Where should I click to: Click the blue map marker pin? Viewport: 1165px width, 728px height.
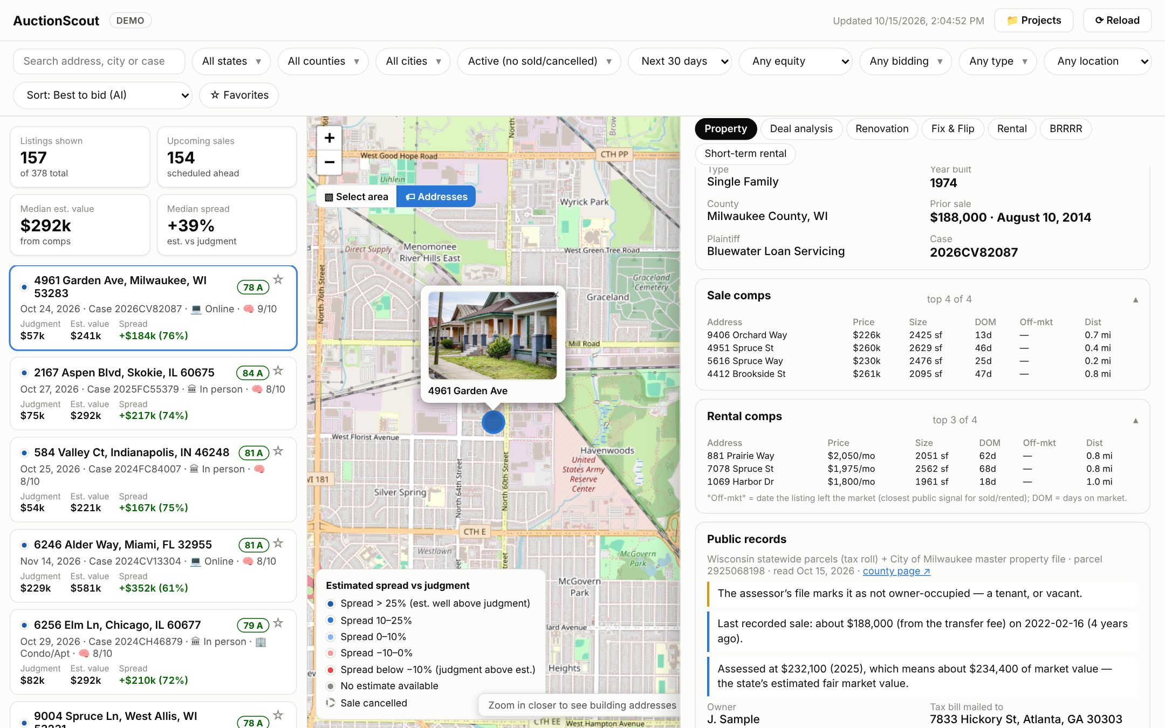(x=493, y=422)
